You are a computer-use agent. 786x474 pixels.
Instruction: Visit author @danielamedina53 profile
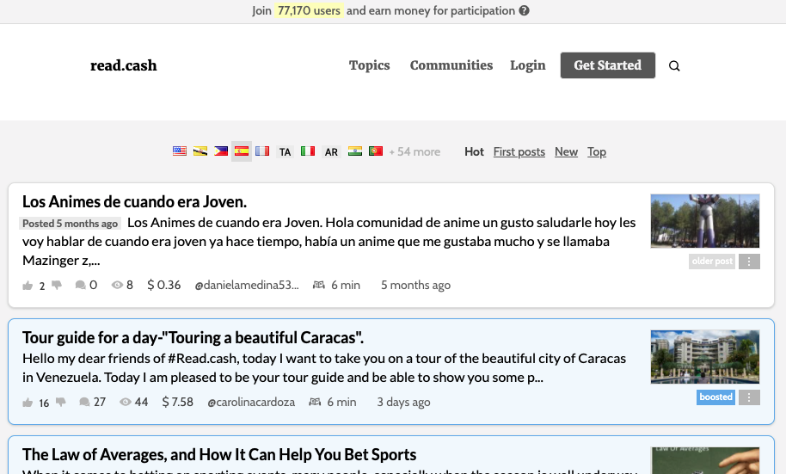pos(247,285)
